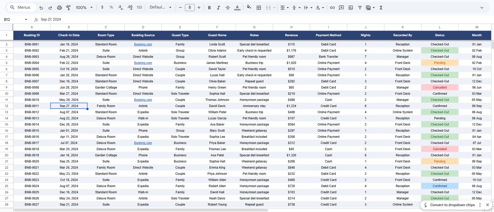The width and height of the screenshot is (494, 212).
Task: Click the font size field showing 8
Action: (190, 7)
